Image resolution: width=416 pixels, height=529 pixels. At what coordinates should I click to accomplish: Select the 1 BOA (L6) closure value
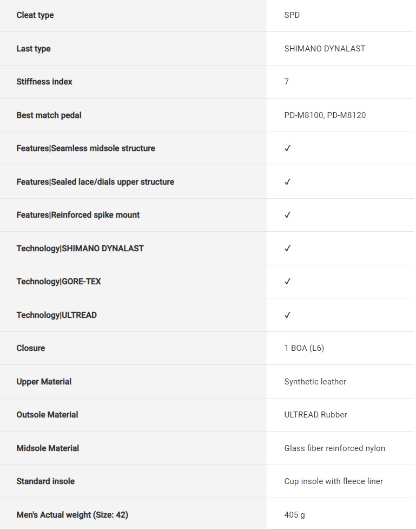304,348
